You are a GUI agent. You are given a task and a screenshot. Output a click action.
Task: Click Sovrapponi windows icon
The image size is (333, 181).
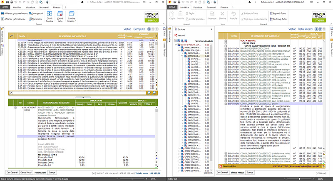30,13
